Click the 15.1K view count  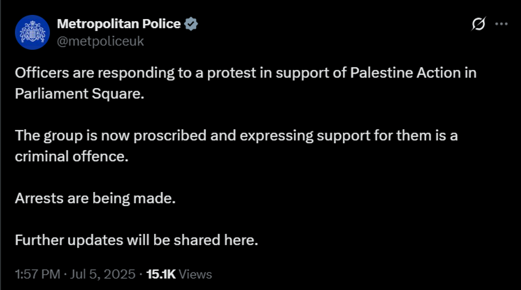[x=161, y=274]
